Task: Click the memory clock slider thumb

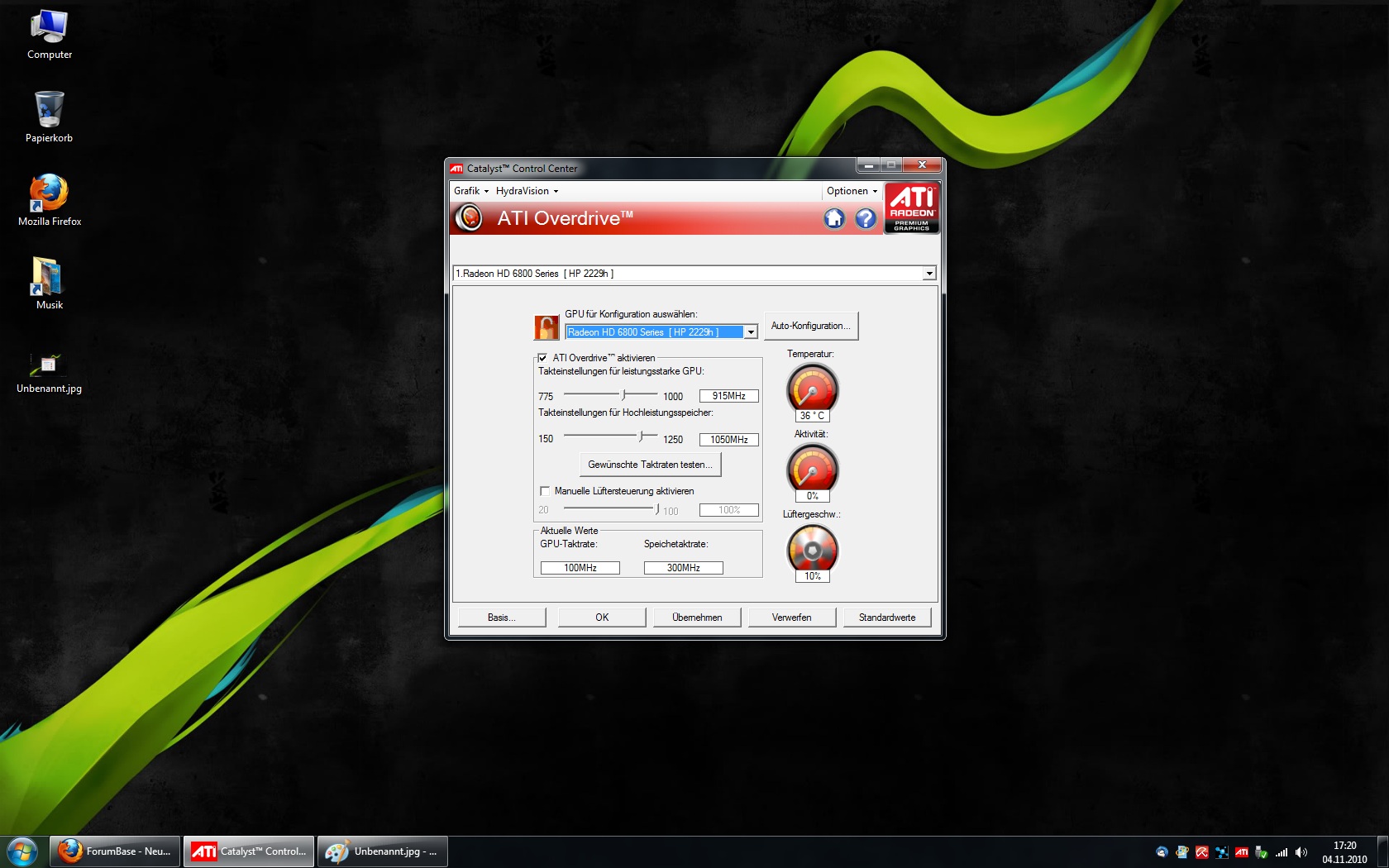Action: pyautogui.click(x=642, y=436)
